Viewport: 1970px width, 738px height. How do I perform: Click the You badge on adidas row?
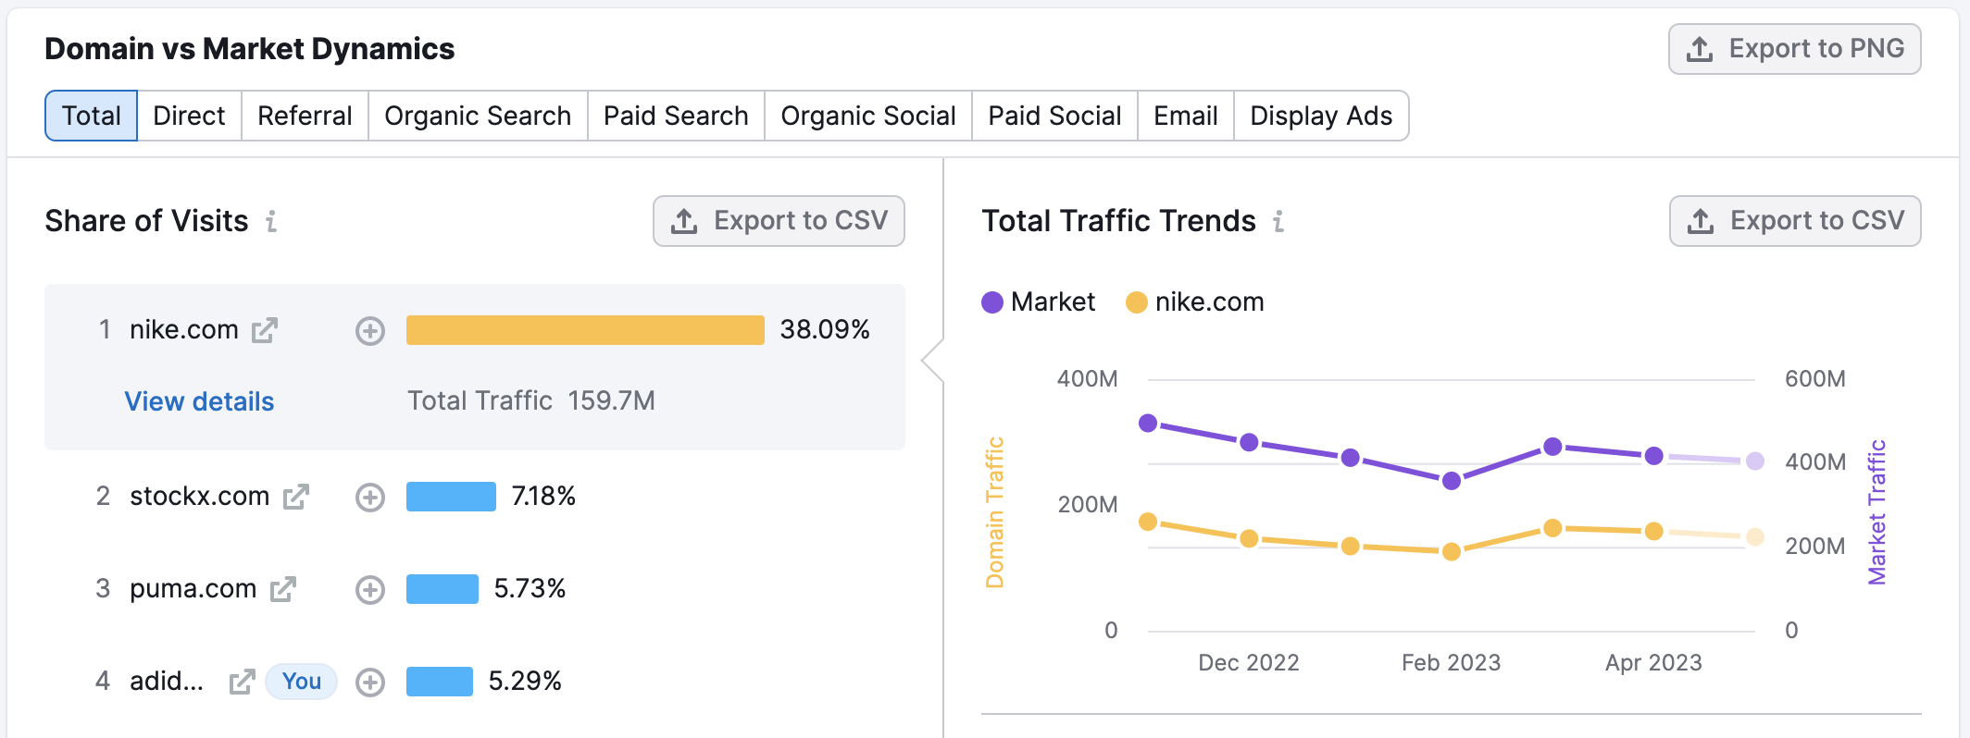coord(302,682)
